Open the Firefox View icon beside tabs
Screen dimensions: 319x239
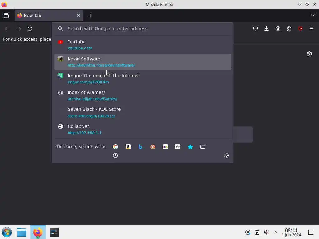[6, 16]
